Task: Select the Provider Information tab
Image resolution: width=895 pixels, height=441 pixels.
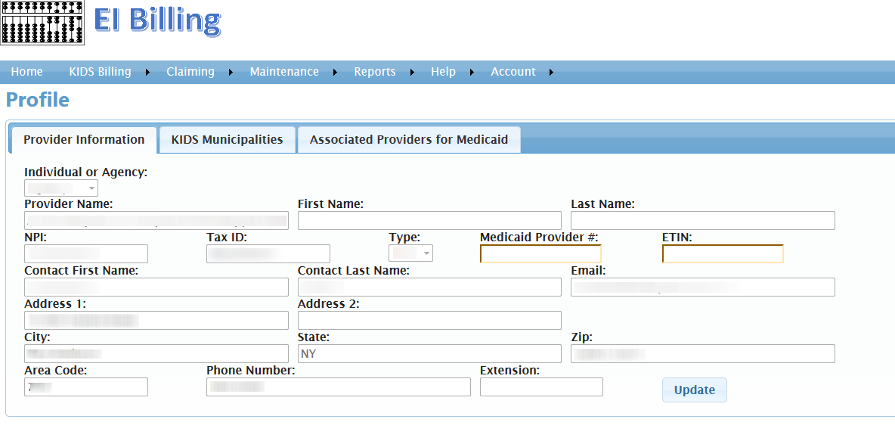Action: click(x=84, y=140)
